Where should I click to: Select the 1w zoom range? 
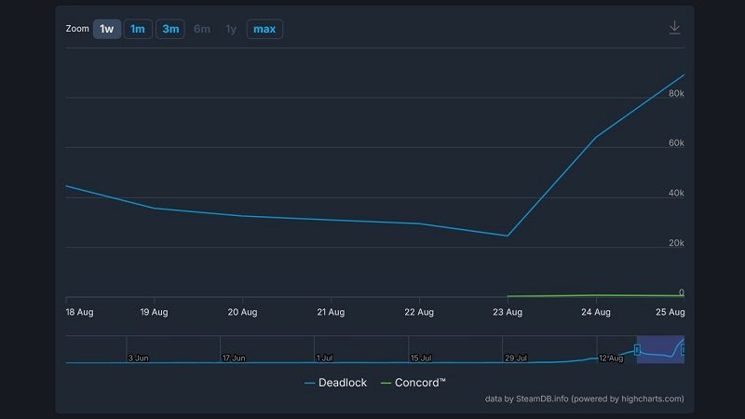pos(107,29)
